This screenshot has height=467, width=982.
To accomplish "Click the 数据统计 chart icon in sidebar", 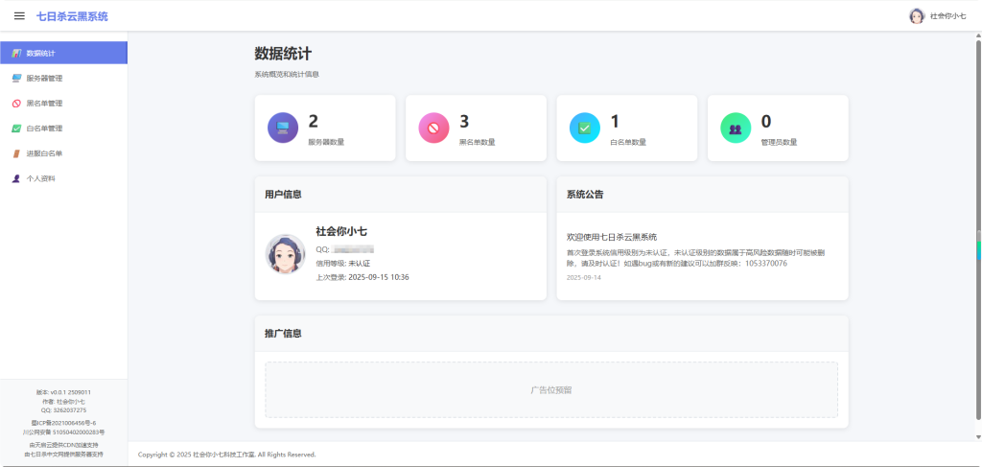I will coord(17,53).
